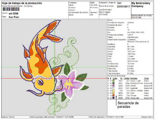156x121 pixels.
Task: Click the 'Izquierda:' label
Action: (111, 47)
